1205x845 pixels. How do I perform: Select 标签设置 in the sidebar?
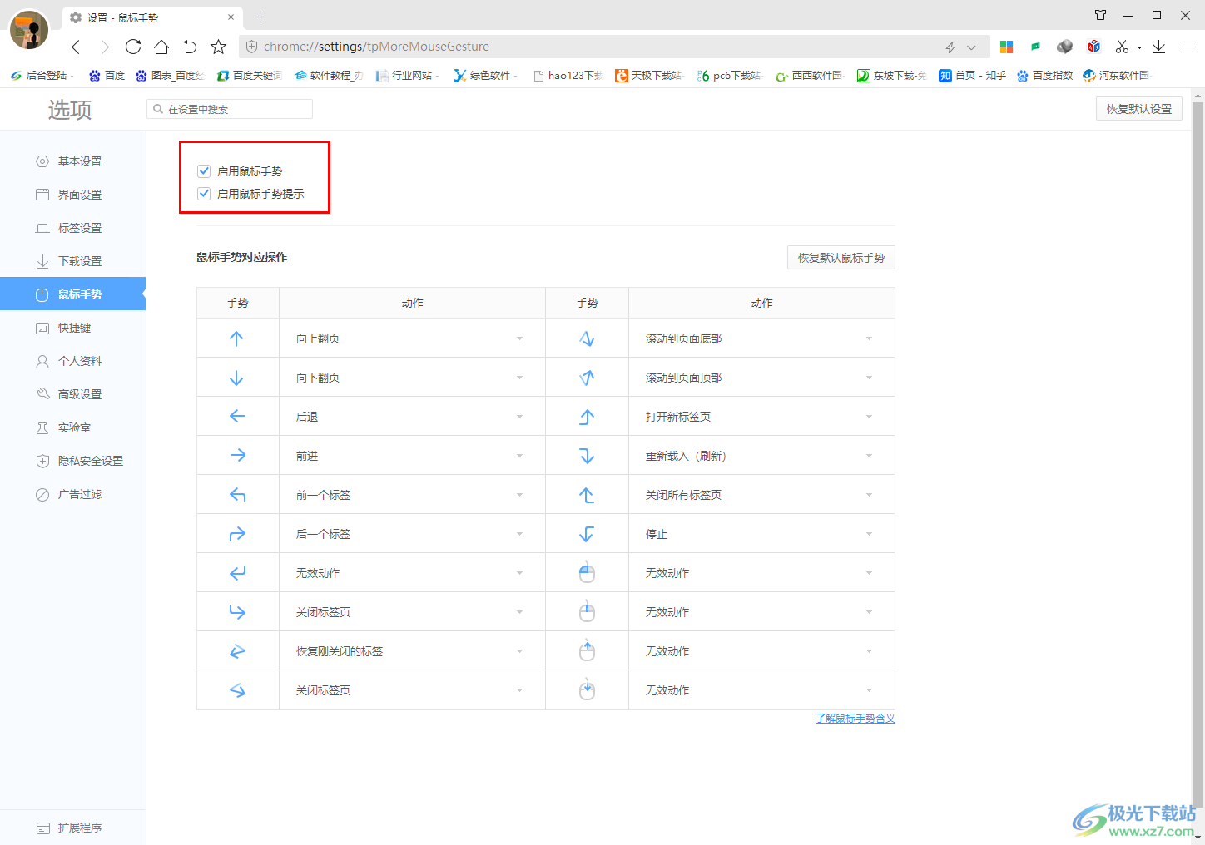point(72,228)
